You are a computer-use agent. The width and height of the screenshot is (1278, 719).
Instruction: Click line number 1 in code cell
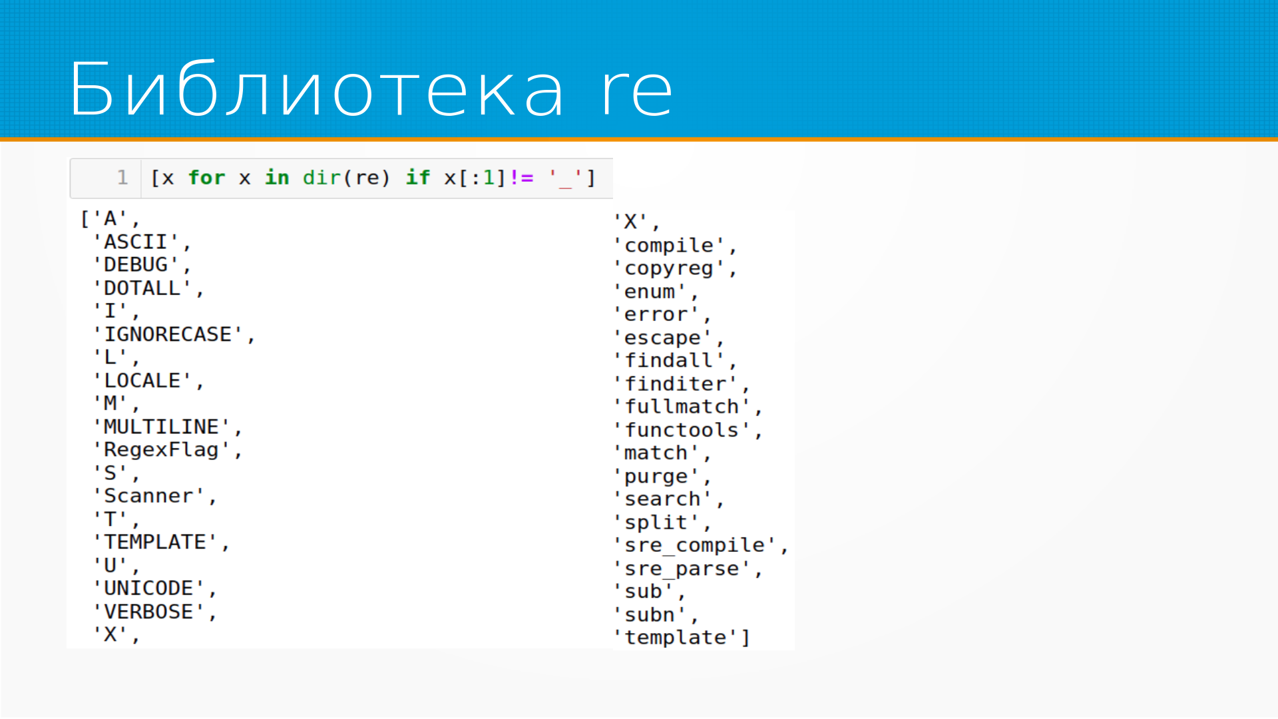[122, 178]
